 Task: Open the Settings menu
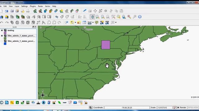click(24, 6)
